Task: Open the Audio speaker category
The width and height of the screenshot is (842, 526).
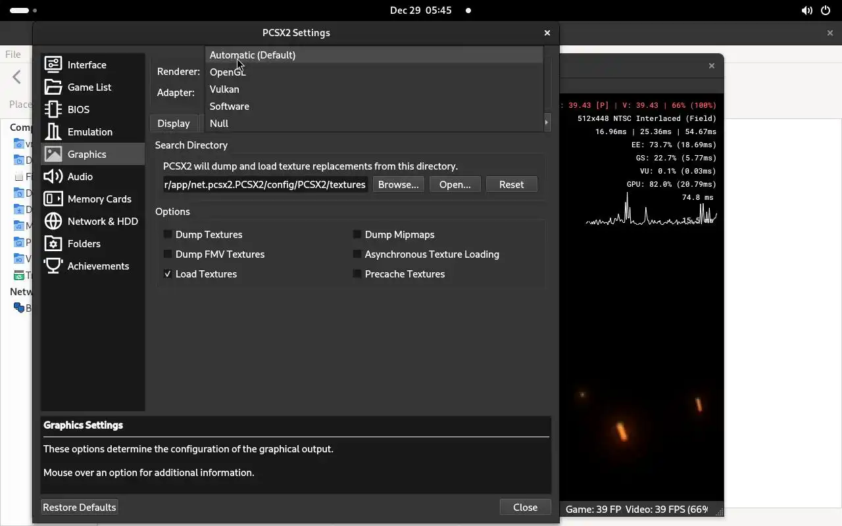Action: (93, 176)
